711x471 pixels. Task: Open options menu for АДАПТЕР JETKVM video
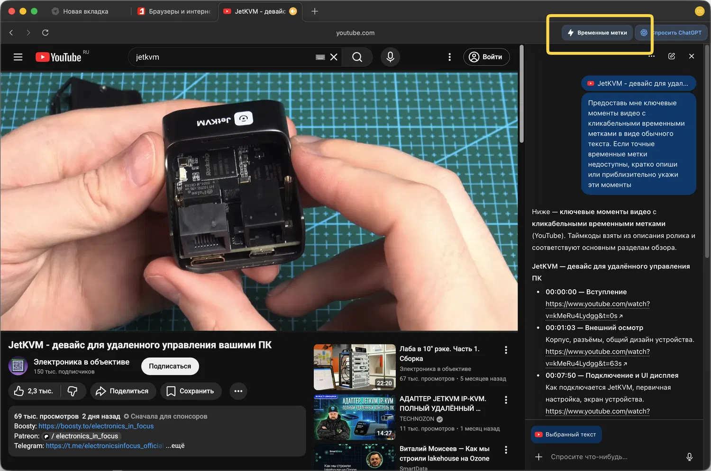pos(506,400)
